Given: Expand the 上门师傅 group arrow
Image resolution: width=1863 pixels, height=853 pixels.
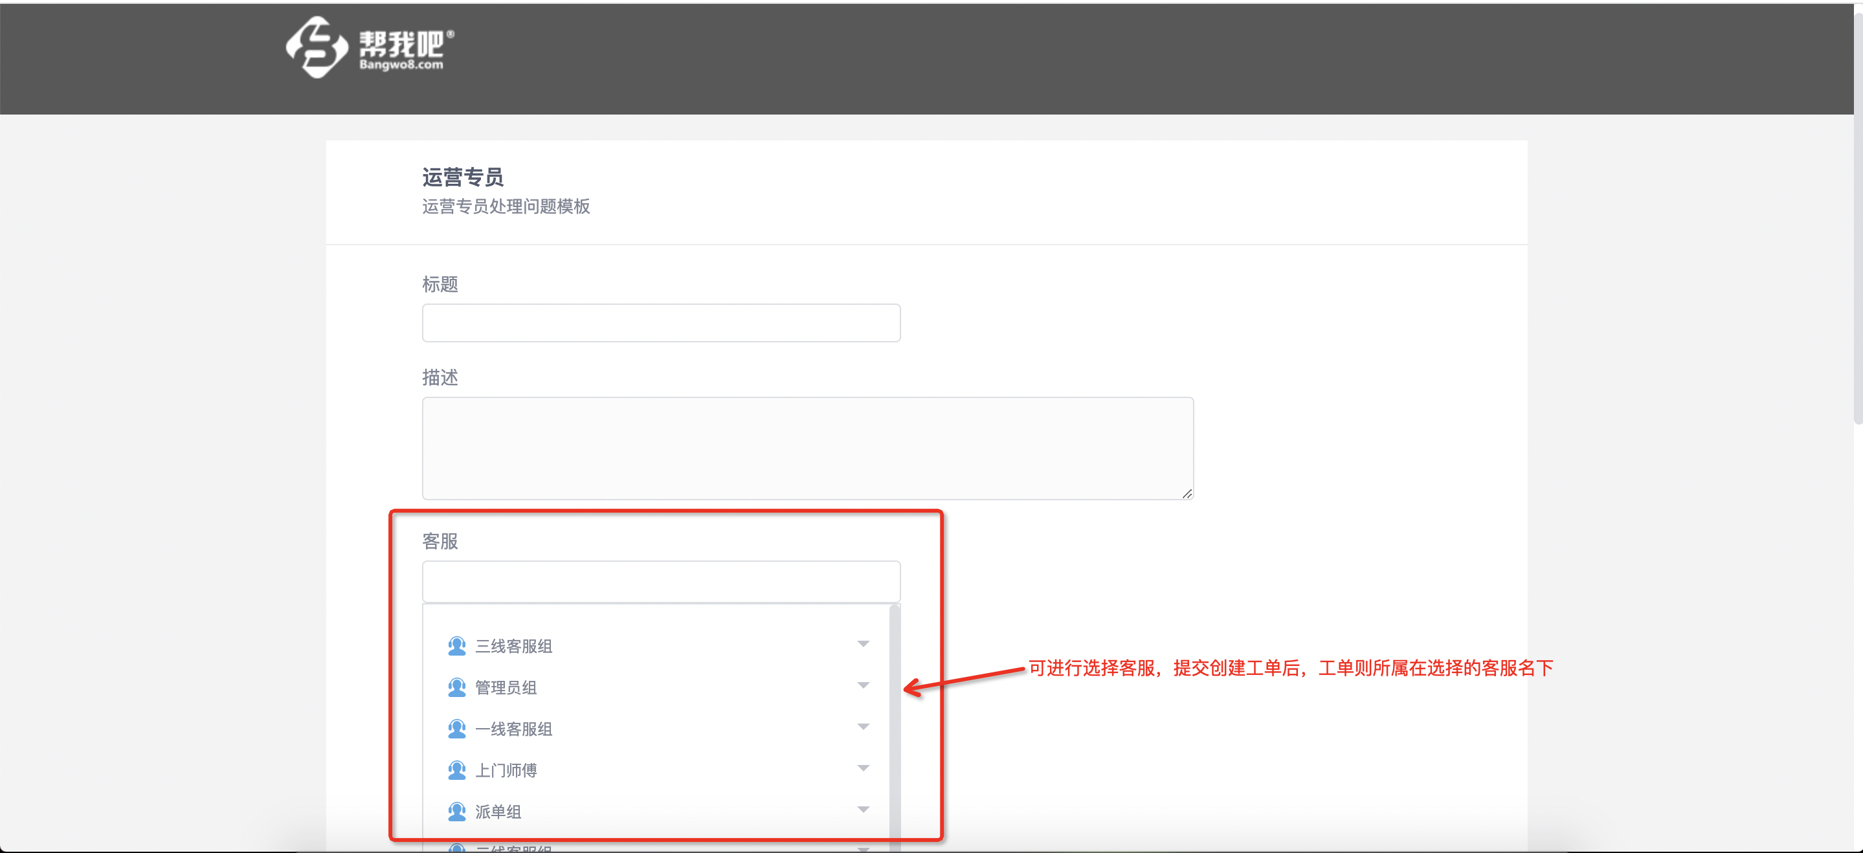Looking at the screenshot, I should point(863,768).
